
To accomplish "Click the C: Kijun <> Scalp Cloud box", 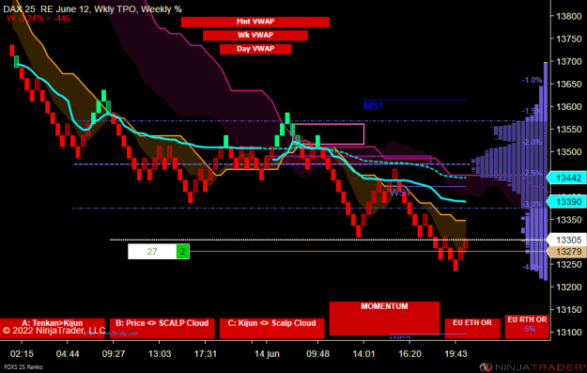I will click(x=271, y=329).
